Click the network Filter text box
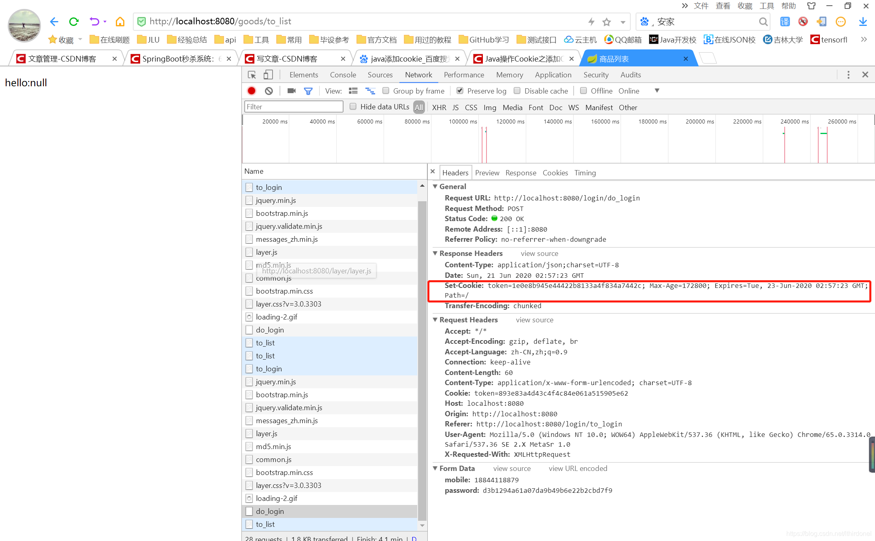Image resolution: width=875 pixels, height=541 pixels. [294, 107]
